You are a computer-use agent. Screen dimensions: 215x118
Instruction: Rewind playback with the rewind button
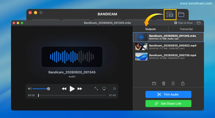(64, 89)
